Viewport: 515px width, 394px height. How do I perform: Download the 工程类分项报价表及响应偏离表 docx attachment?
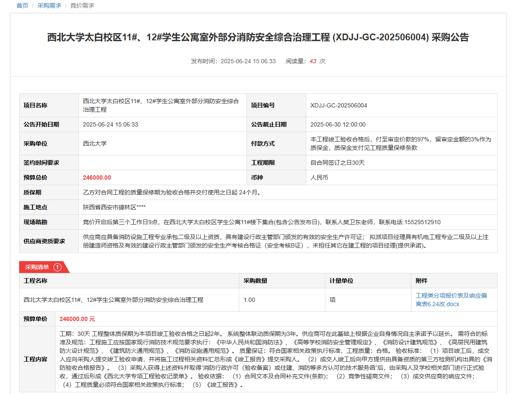(x=451, y=300)
